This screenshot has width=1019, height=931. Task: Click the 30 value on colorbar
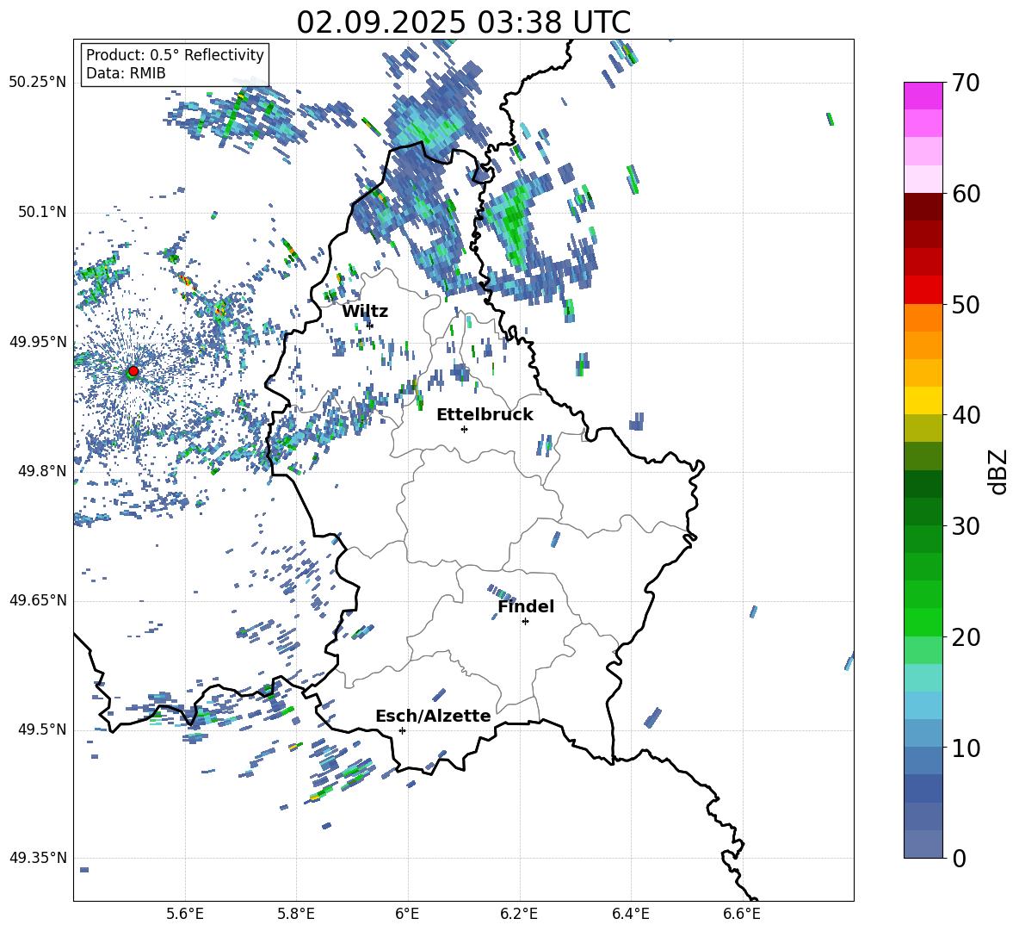[966, 526]
